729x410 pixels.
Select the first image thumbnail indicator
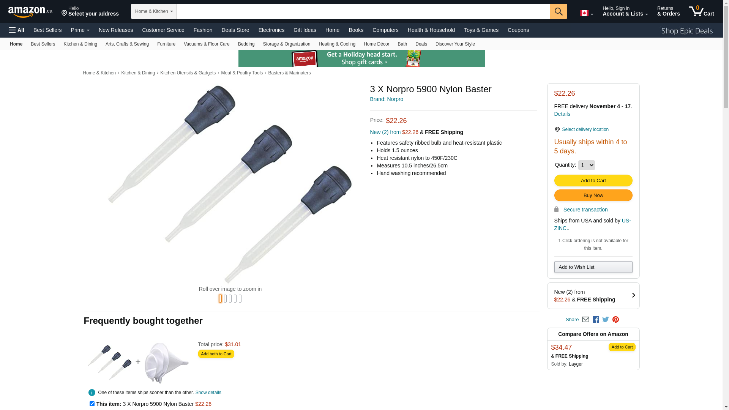(220, 299)
